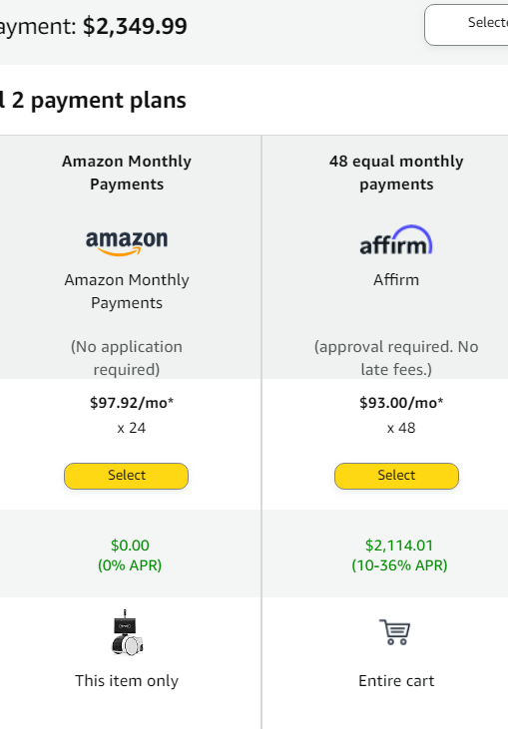Click the 48 equal monthly payments heading
This screenshot has height=729, width=508.
pos(396,173)
